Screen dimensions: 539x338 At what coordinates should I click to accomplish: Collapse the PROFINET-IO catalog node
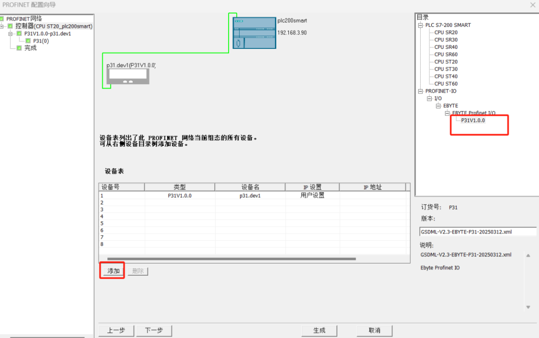tap(420, 91)
